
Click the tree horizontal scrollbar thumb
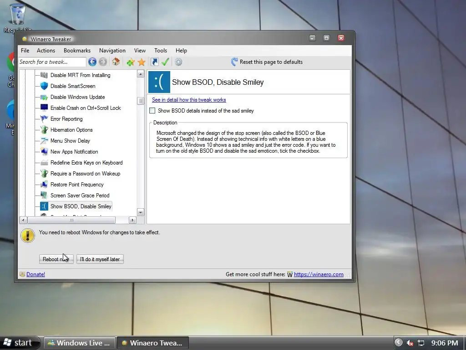(71, 220)
